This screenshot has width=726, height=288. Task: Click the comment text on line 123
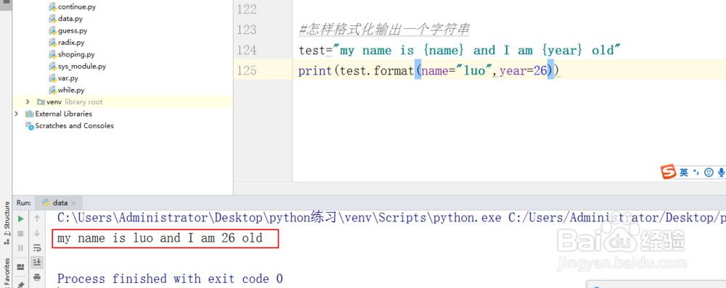(x=384, y=30)
